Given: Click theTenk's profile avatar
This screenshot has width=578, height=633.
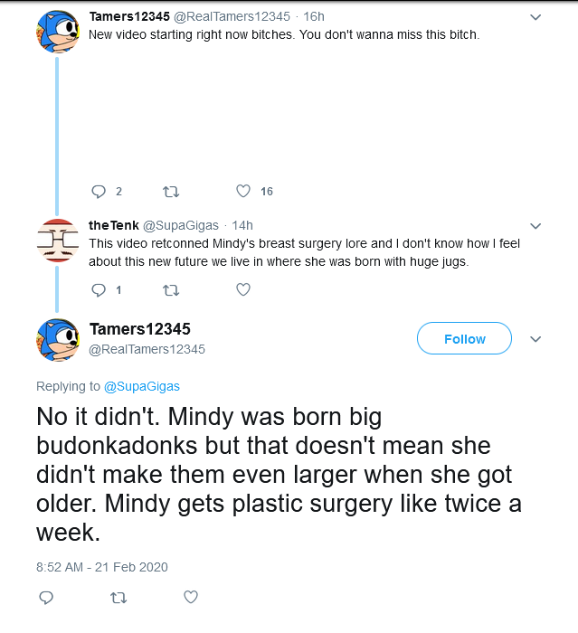Looking at the screenshot, I should click(57, 240).
